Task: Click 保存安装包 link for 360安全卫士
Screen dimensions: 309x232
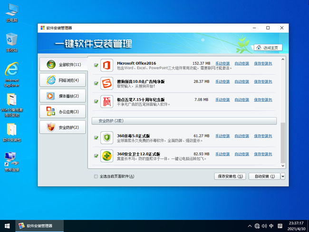Action: [x=263, y=154]
